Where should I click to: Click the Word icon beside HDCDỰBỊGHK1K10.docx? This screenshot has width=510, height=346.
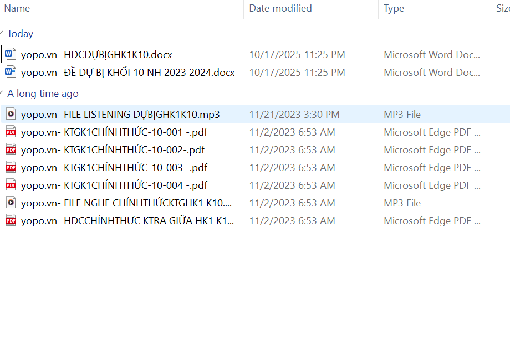tap(11, 54)
